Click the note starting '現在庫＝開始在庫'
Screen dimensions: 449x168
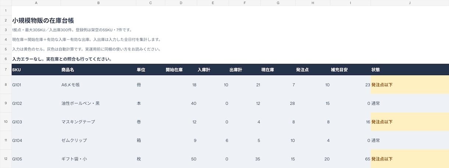(x=86, y=39)
